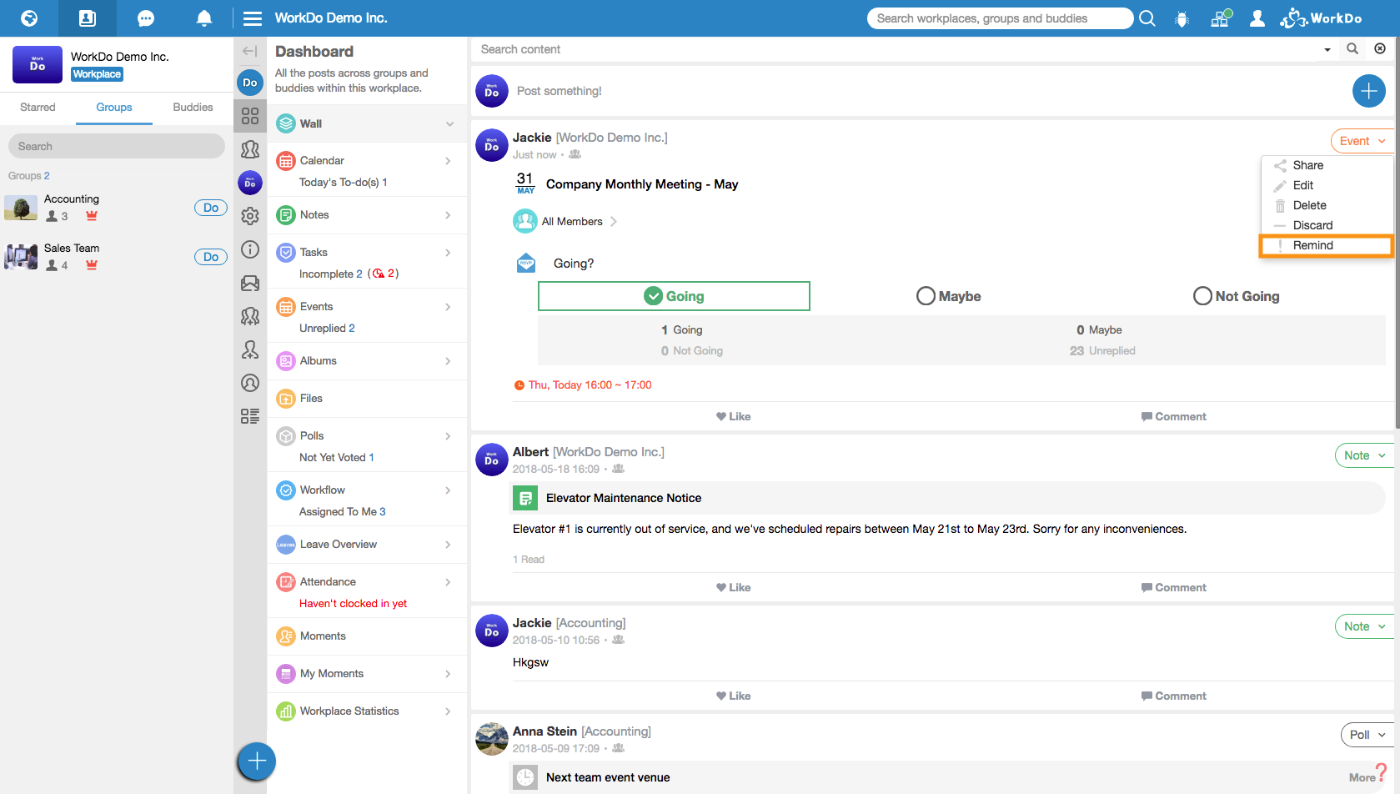Open the content search filter dropdown arrow
The image size is (1400, 794).
(1327, 50)
